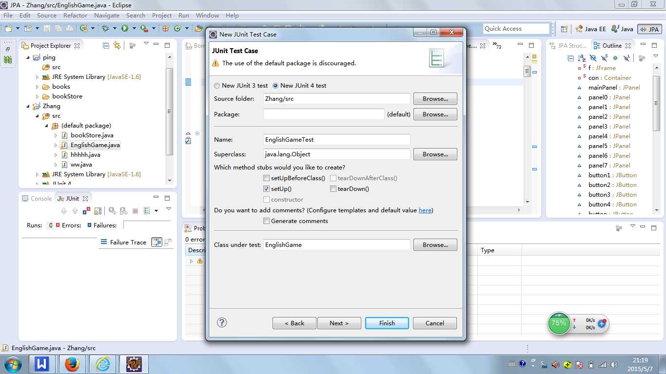Screen dimensions: 666x374
Task: Click the help question mark icon in dialog
Action: point(222,322)
